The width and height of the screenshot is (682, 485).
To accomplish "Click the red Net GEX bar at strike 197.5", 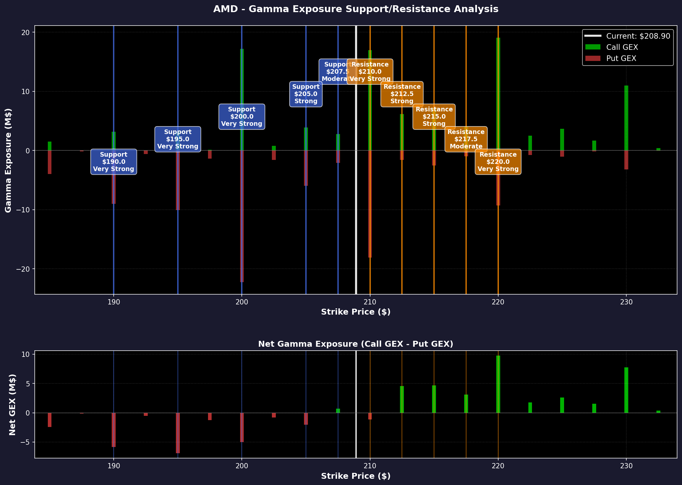I will coord(210,417).
